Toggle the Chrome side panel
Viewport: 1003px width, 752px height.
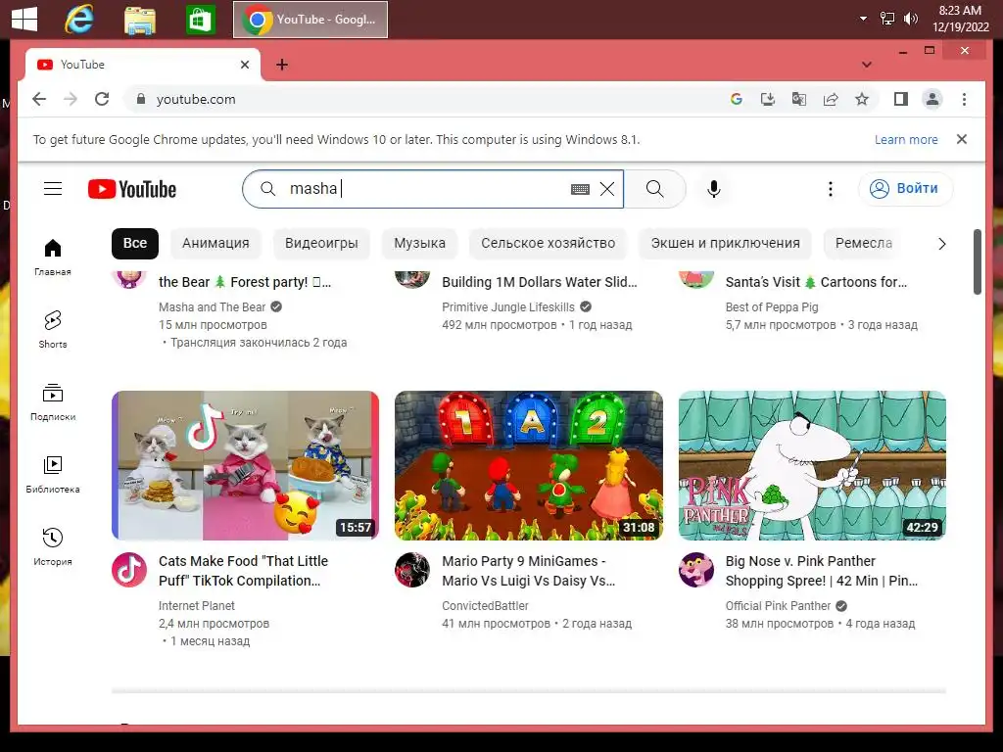[x=901, y=99]
